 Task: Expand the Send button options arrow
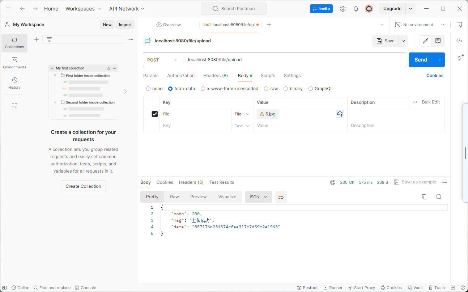click(439, 60)
